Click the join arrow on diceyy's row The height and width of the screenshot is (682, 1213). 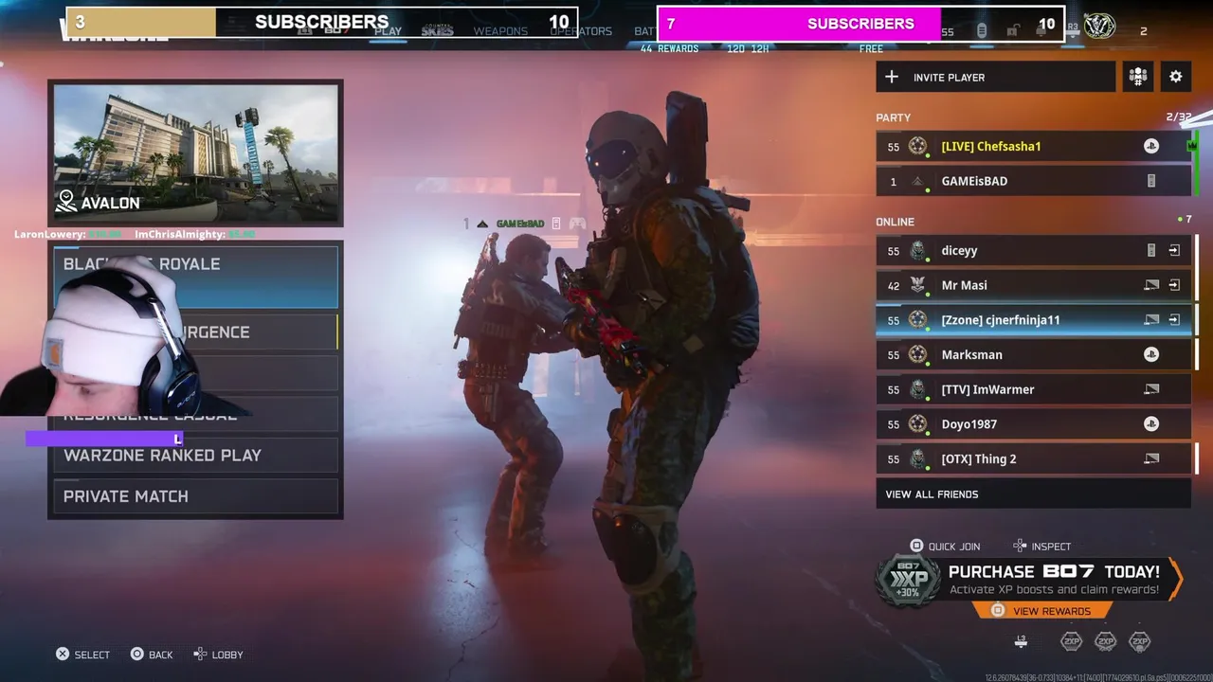[x=1174, y=250]
